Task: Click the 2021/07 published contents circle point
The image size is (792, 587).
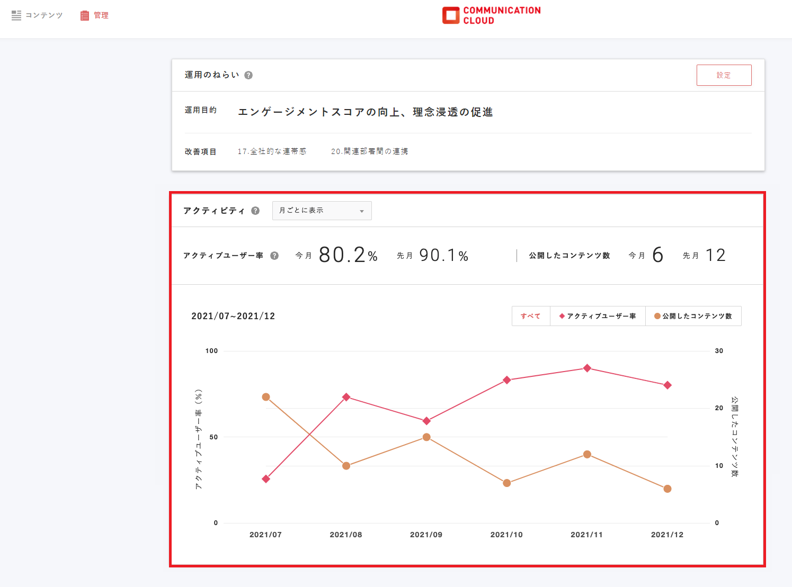Action: 266,397
